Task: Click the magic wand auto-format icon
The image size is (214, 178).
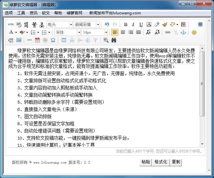Action: [x=172, y=24]
